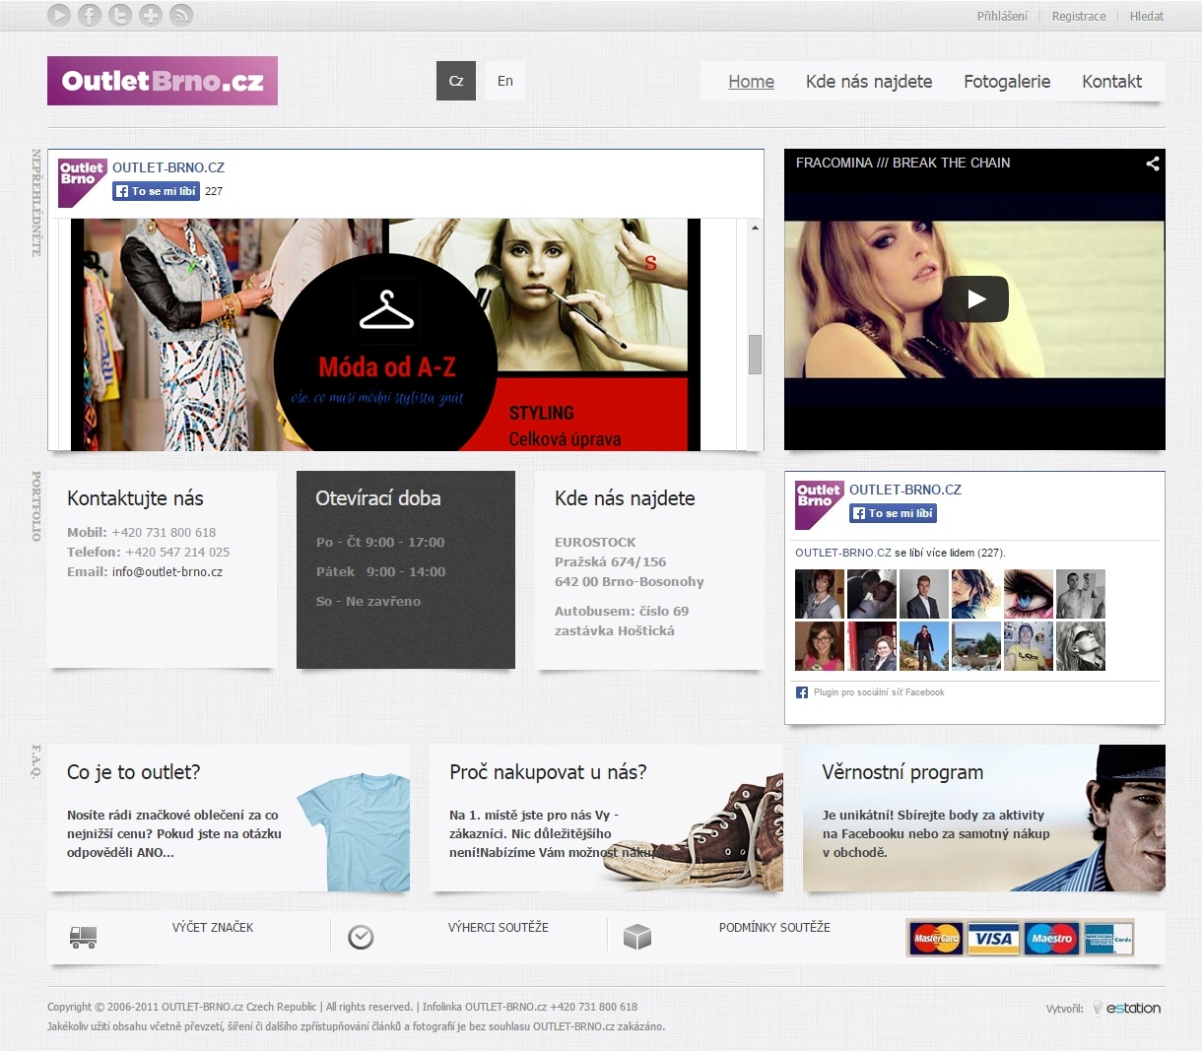Open the RSS feed icon
The image size is (1202, 1051).
181,15
